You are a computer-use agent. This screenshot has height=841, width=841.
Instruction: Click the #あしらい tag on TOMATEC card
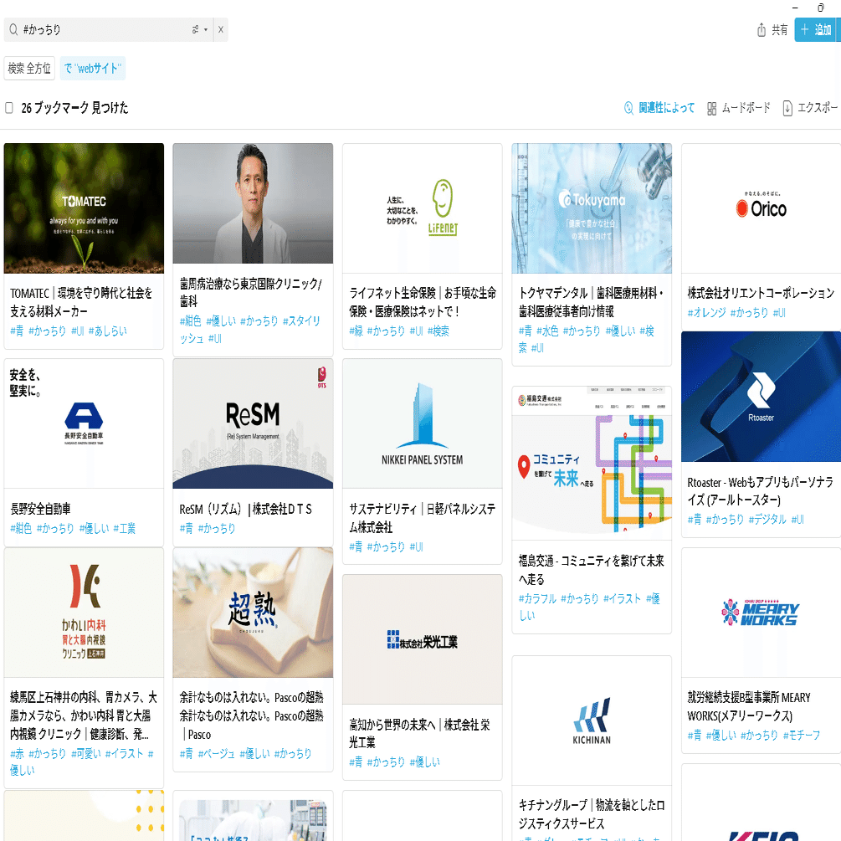tap(107, 331)
